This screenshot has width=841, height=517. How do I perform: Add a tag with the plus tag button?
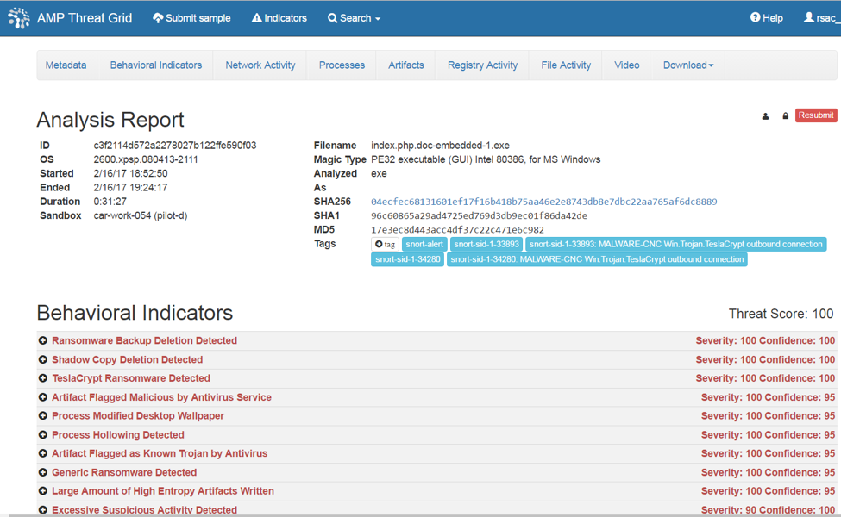385,245
